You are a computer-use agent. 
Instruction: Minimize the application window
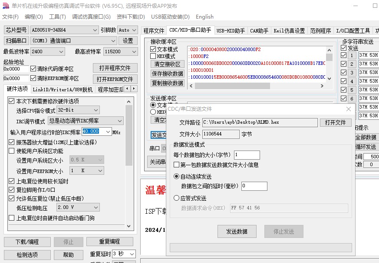coord(356,6)
